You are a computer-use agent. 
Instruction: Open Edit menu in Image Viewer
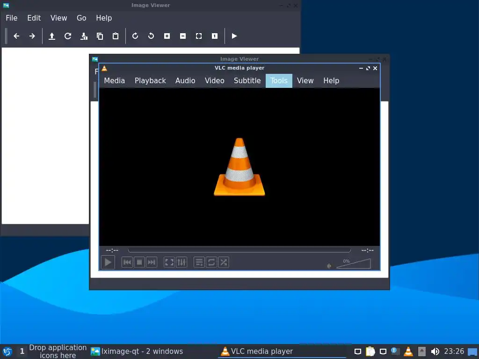point(34,18)
